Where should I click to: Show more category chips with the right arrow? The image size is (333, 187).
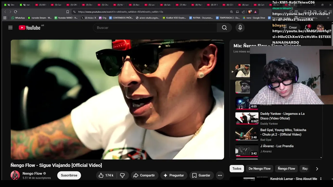point(317,169)
